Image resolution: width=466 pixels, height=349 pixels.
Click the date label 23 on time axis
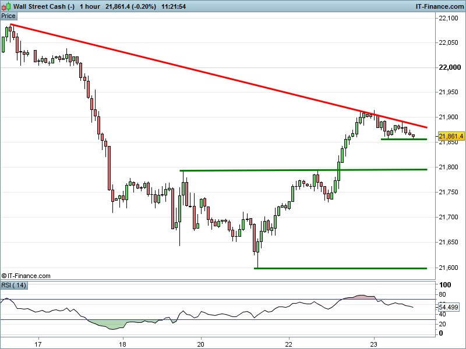click(374, 344)
